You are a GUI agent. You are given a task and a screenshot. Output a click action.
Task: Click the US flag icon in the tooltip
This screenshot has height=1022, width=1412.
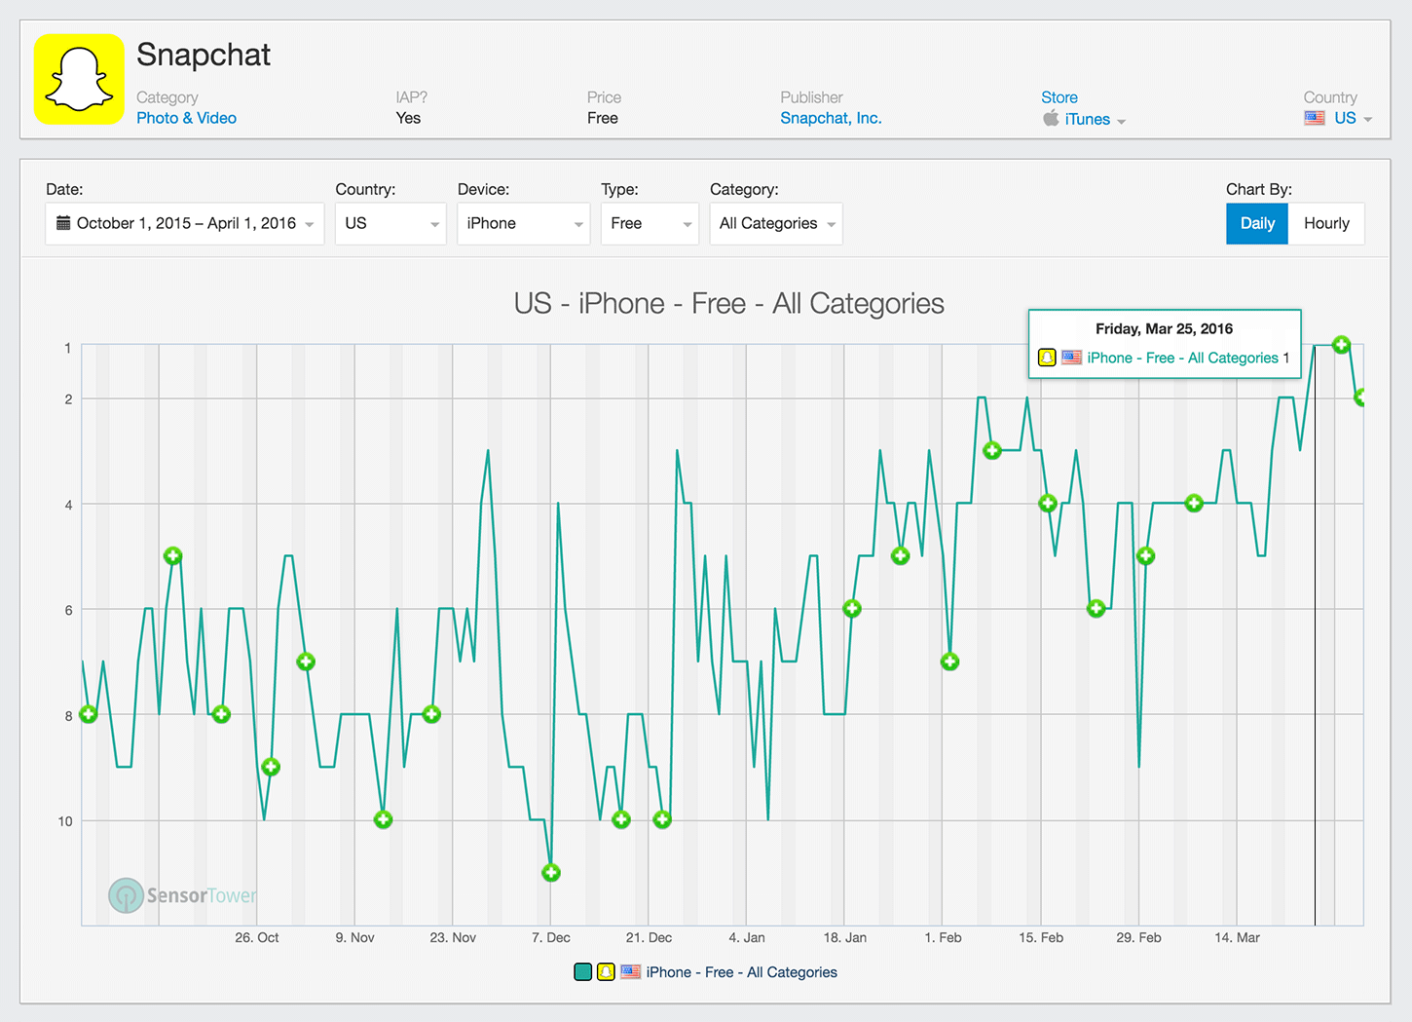1072,358
